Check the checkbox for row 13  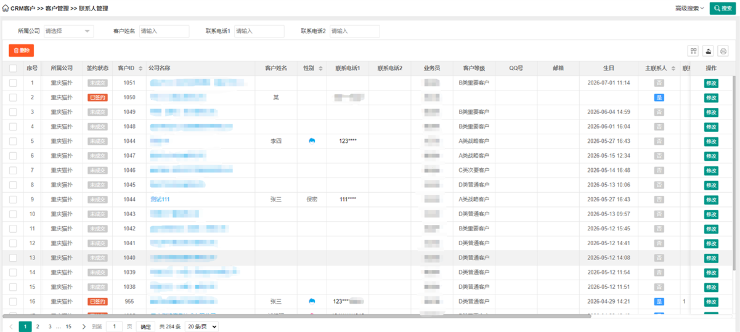(x=13, y=257)
